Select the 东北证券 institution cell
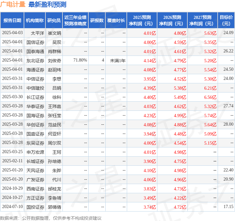Image resolution: width=235 pixels, height=221 pixels. coord(35,61)
